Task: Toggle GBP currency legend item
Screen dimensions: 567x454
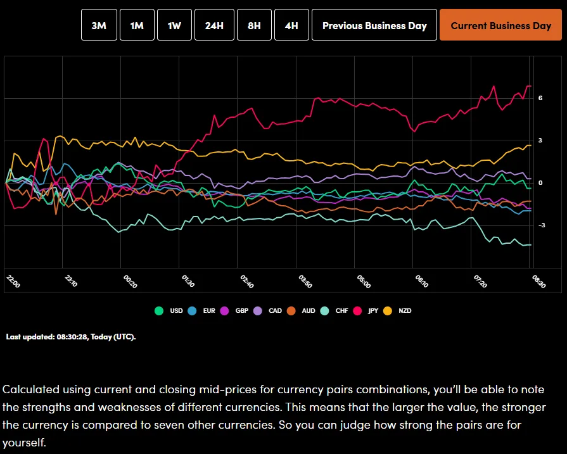Action: click(x=234, y=311)
